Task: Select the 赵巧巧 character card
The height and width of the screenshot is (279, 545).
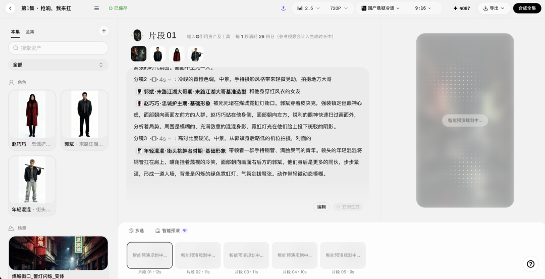Action: pos(32,120)
